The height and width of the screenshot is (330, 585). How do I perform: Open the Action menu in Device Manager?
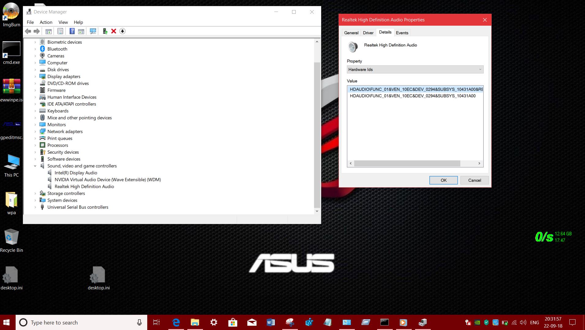pos(46,22)
